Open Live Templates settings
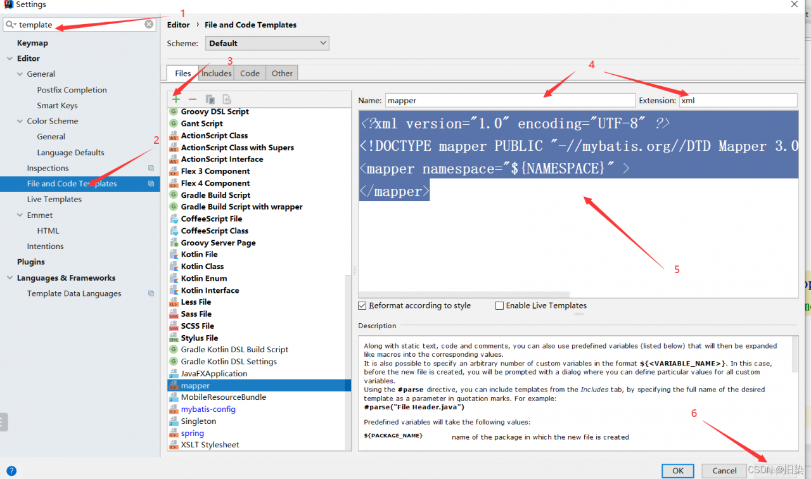The width and height of the screenshot is (811, 479). tap(54, 200)
